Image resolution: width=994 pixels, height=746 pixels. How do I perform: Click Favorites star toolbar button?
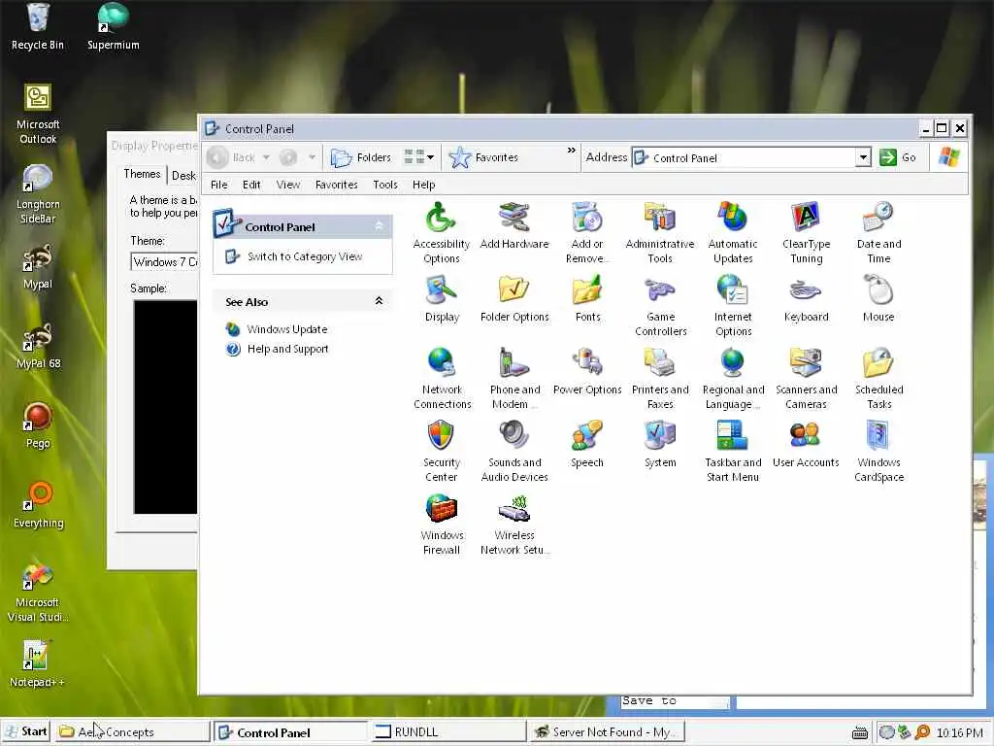(x=483, y=157)
